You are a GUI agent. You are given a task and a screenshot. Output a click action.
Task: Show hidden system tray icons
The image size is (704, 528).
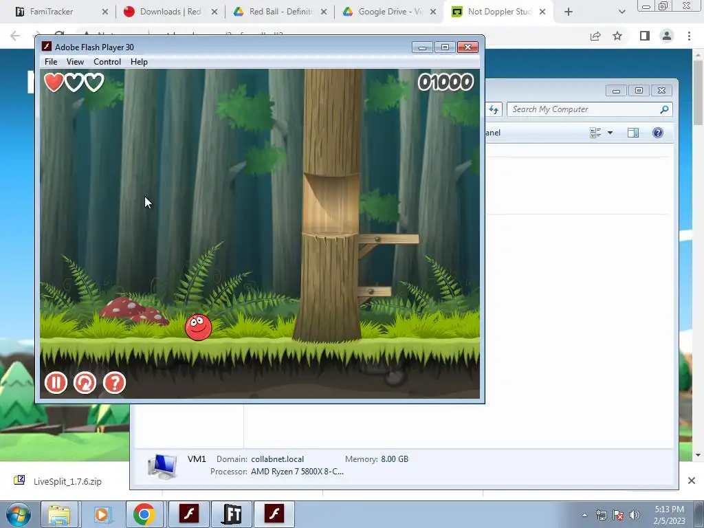coord(584,515)
